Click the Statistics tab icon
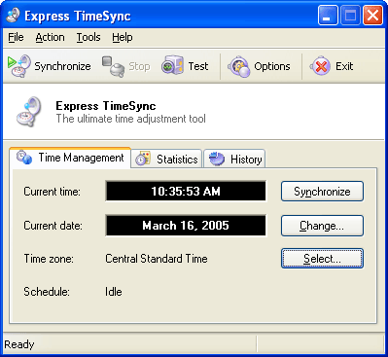 pyautogui.click(x=143, y=159)
